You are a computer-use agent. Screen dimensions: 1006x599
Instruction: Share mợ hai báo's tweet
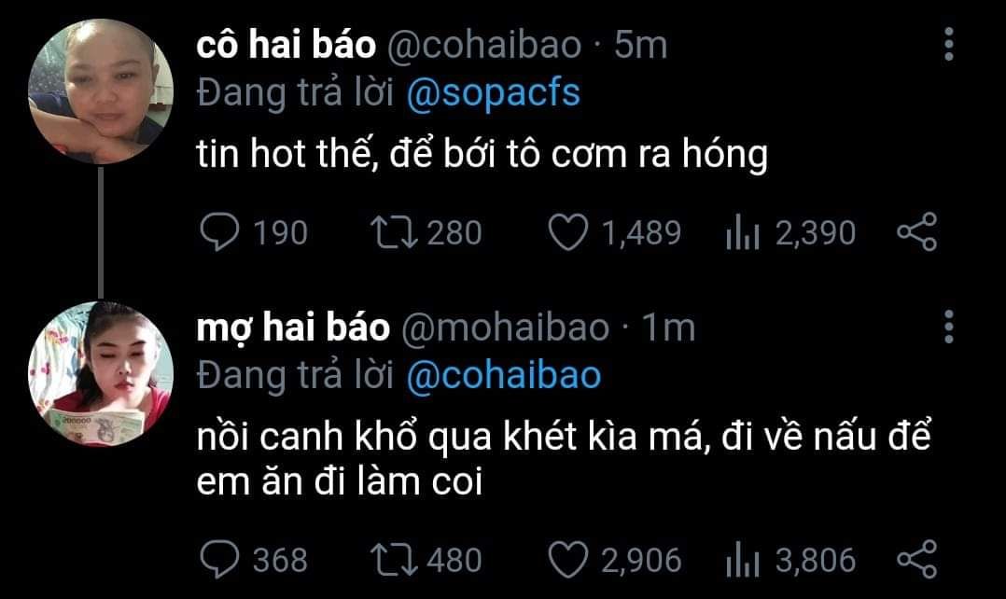[x=915, y=560]
